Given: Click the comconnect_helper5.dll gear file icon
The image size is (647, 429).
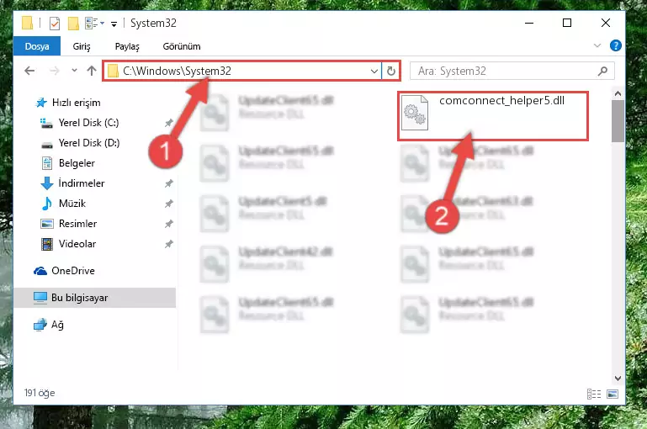Looking at the screenshot, I should point(415,113).
